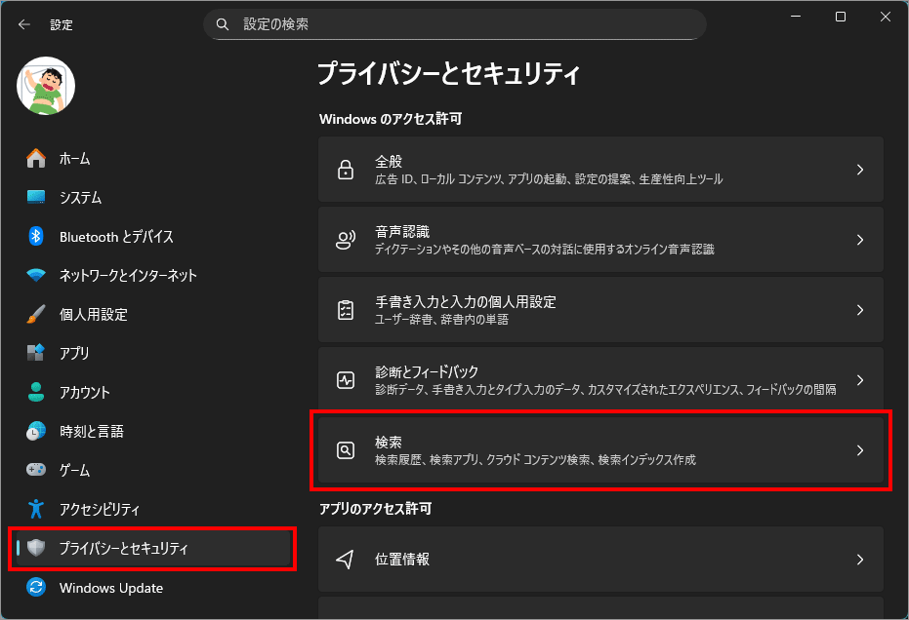Click the Bluetooth icon in sidebar
The height and width of the screenshot is (620, 909).
pyautogui.click(x=36, y=236)
